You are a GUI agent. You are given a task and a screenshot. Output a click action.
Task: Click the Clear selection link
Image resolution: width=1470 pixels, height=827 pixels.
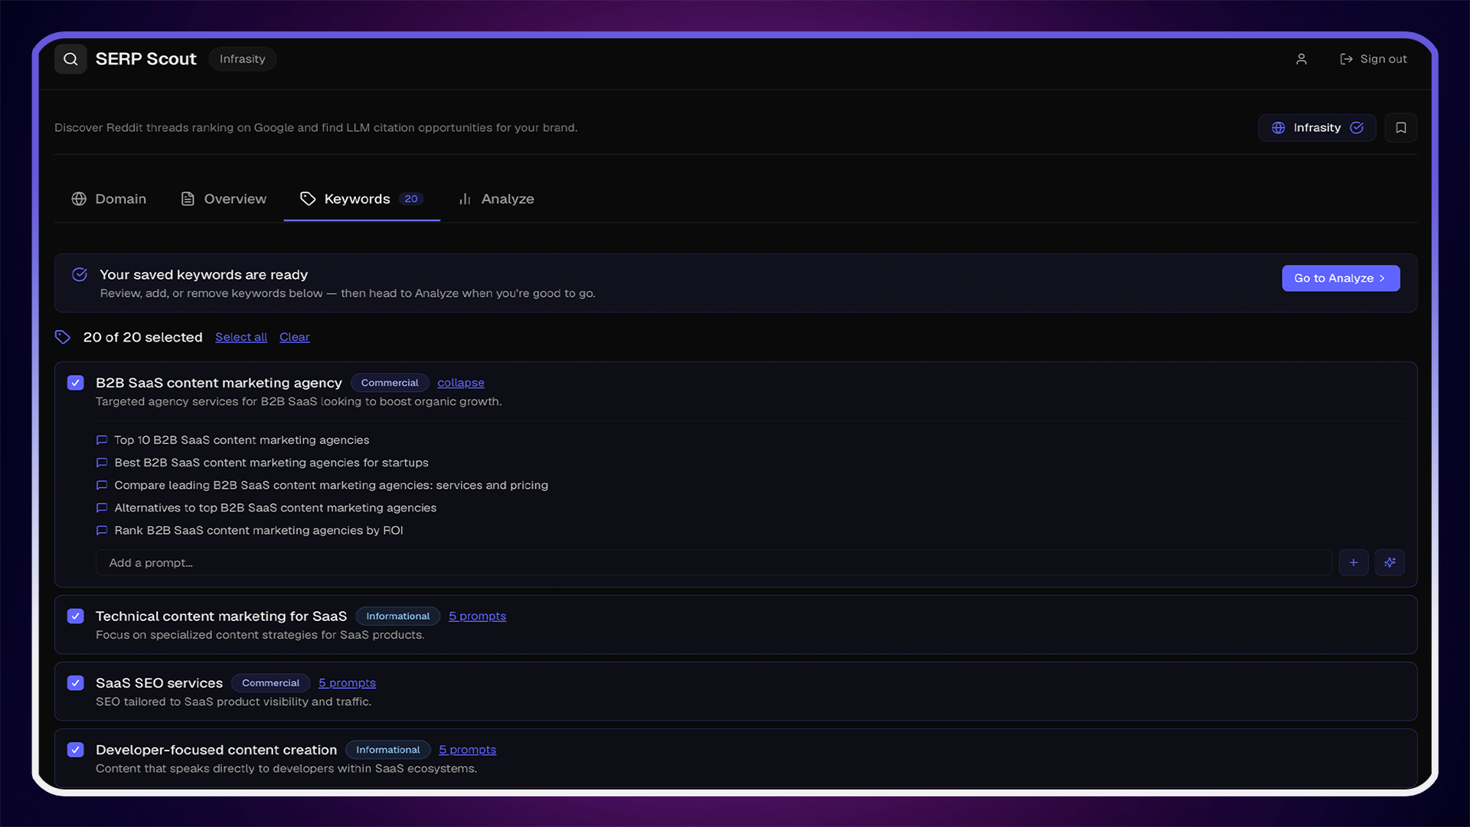294,337
